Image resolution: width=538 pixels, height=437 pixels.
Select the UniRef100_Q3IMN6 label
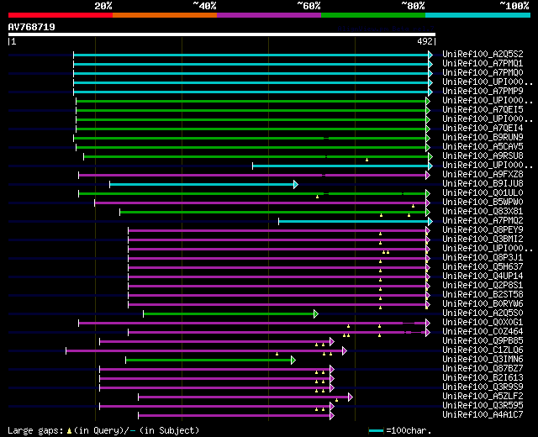pyautogui.click(x=483, y=360)
